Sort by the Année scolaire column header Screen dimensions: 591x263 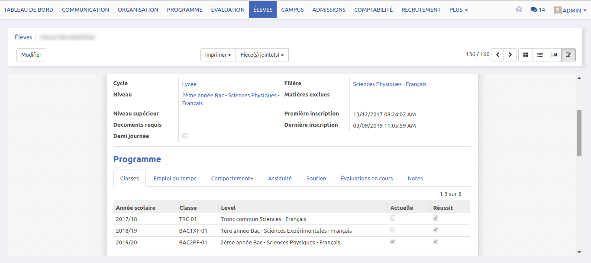tap(136, 208)
